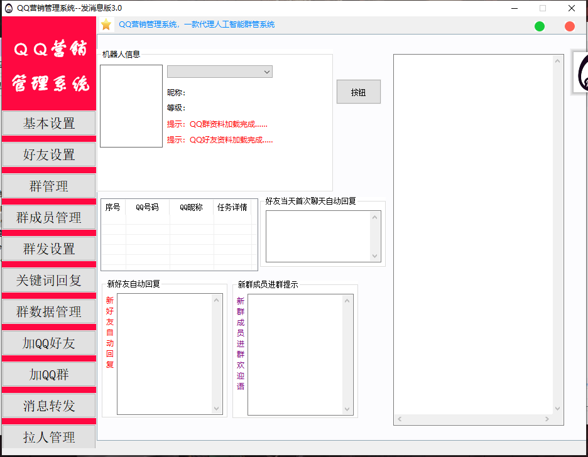Viewport: 588px width, 457px height.
Task: Click the 序号 column header
Action: pos(113,207)
